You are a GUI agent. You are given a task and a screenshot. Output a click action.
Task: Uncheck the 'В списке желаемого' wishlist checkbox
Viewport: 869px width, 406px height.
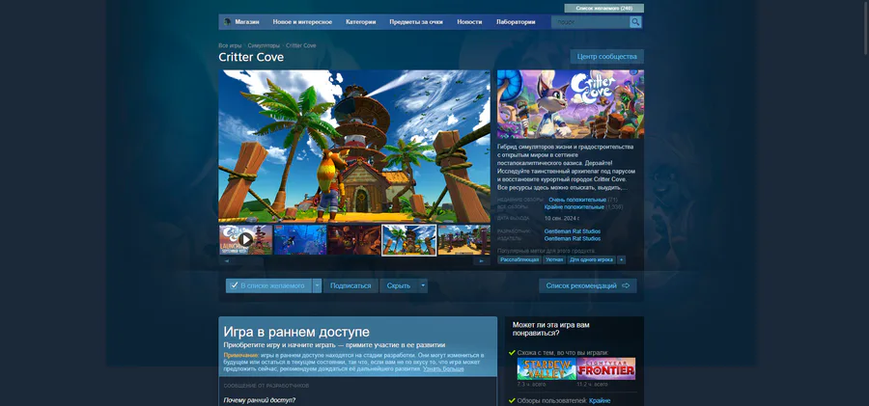pos(234,285)
